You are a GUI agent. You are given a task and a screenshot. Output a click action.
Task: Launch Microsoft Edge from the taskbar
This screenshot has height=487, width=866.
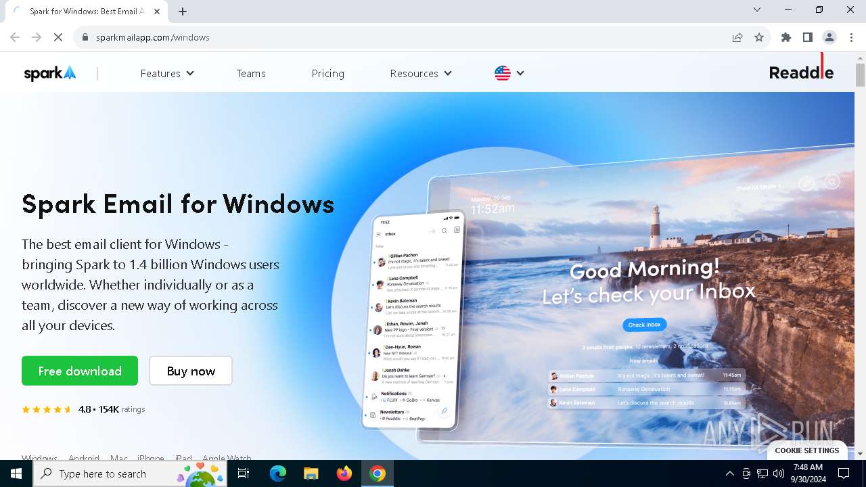[278, 473]
